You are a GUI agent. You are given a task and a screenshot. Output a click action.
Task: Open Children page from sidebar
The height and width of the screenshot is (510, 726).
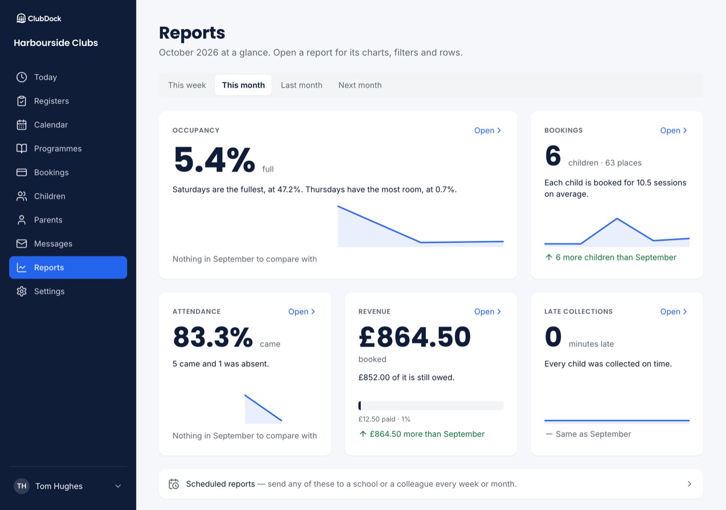(68, 196)
